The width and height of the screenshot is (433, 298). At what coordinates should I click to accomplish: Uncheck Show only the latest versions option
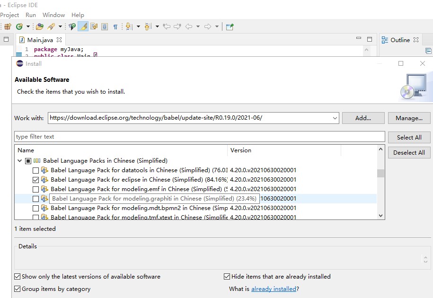coord(17,276)
